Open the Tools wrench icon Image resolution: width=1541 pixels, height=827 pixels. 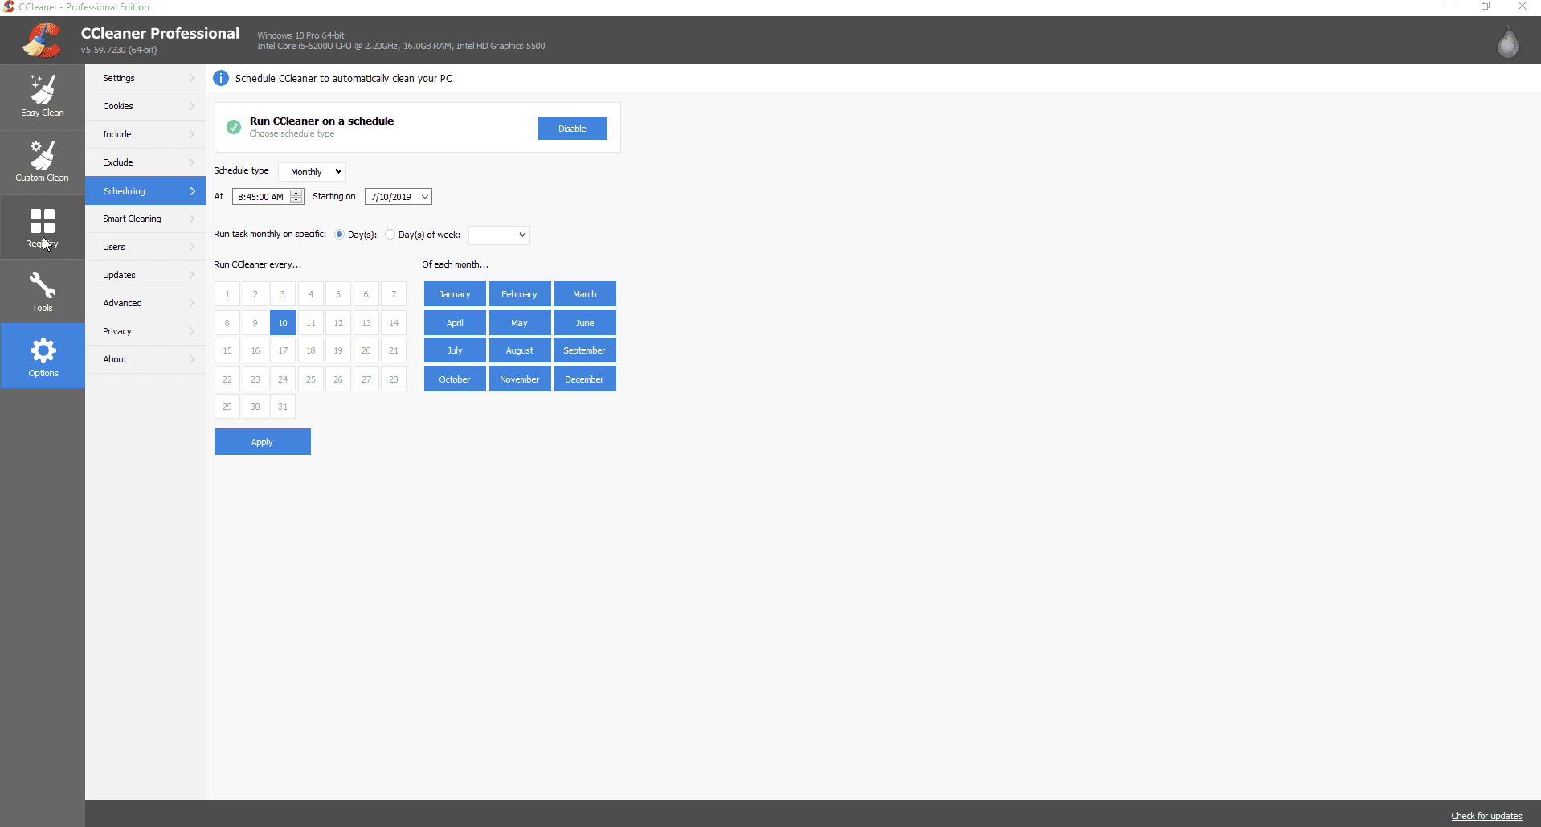[x=43, y=286]
